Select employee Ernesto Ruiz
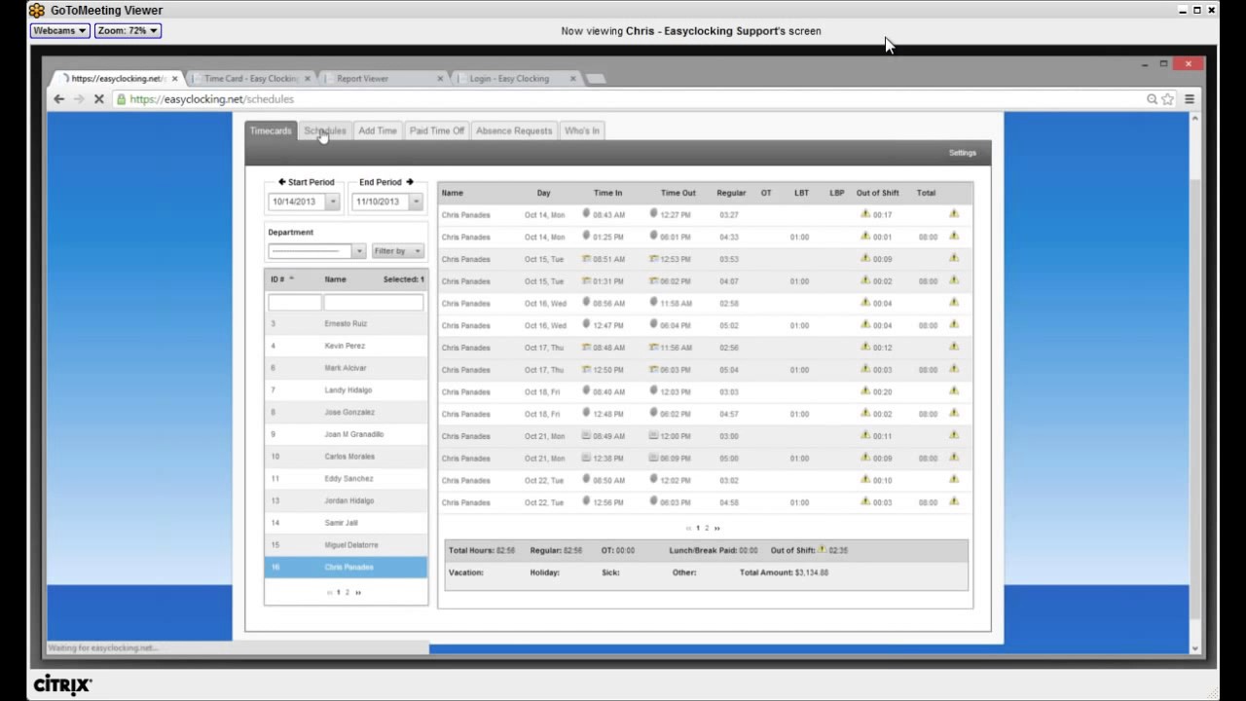This screenshot has height=701, width=1246. click(346, 323)
